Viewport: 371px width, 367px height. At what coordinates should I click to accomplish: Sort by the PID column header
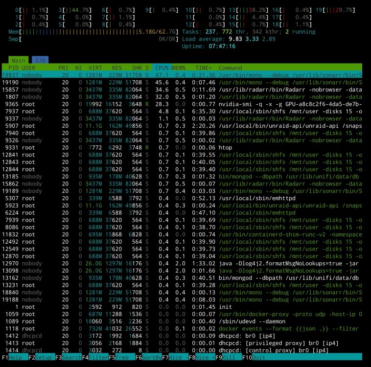click(13, 68)
